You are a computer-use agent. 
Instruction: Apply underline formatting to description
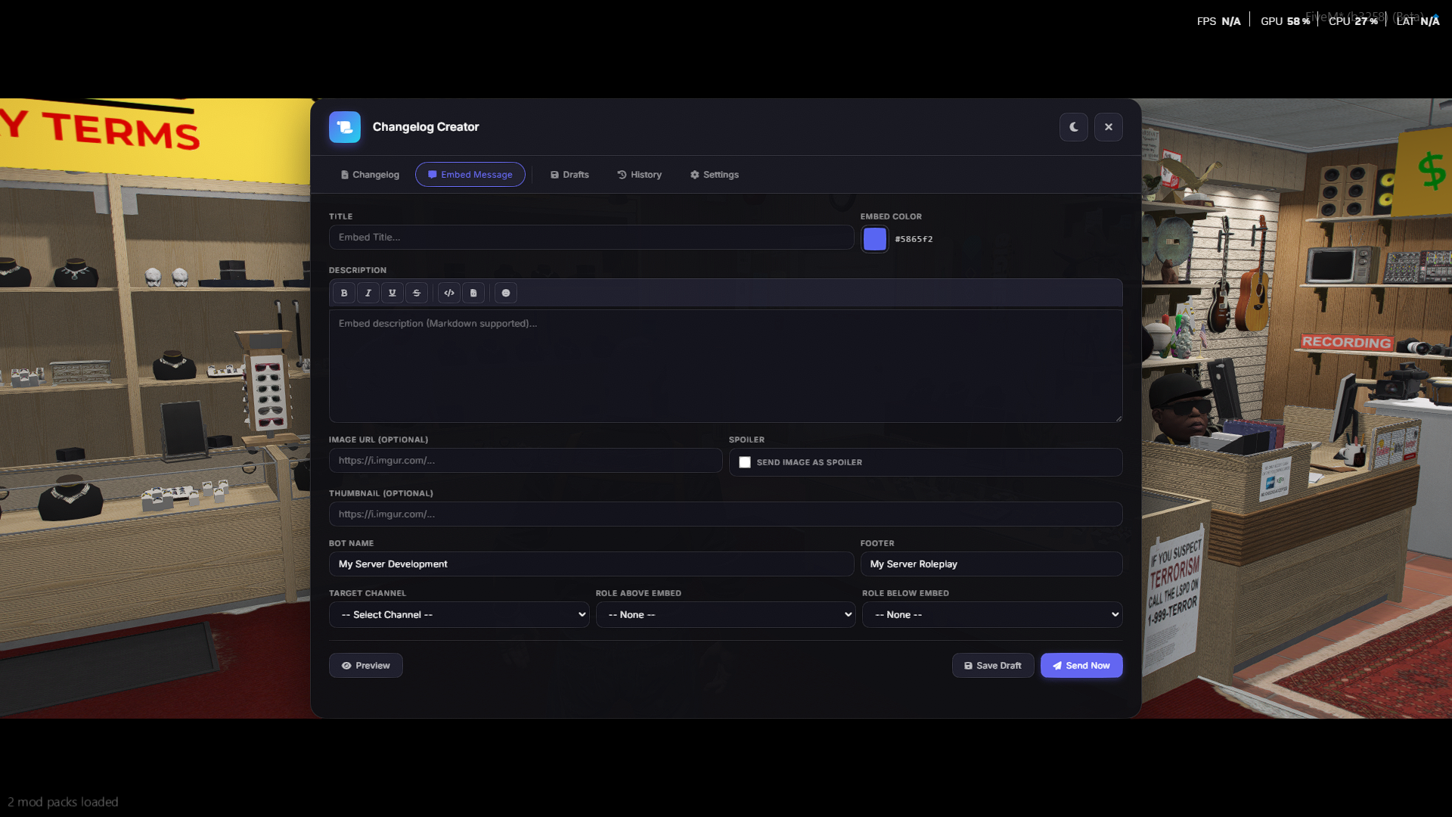[x=392, y=293]
